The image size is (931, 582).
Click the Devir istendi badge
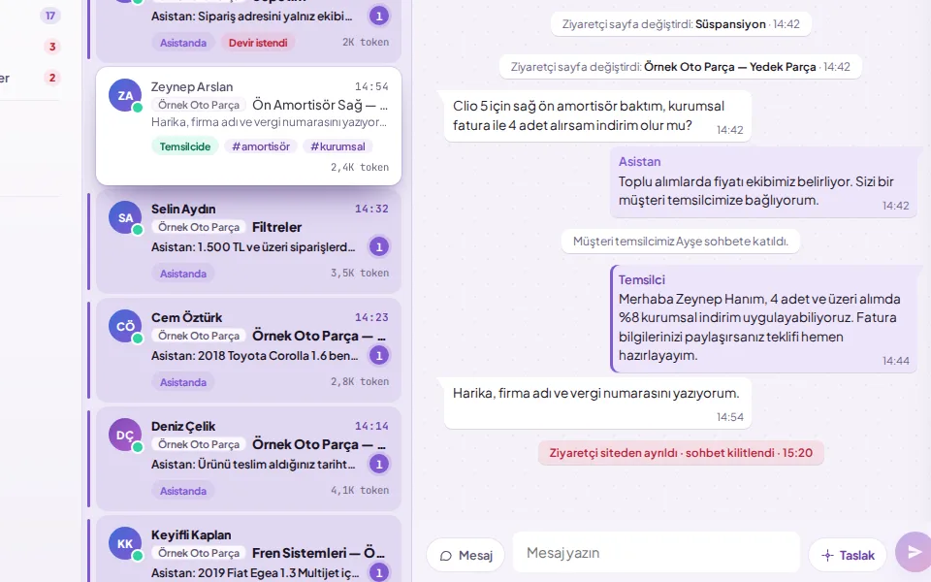[x=258, y=43]
